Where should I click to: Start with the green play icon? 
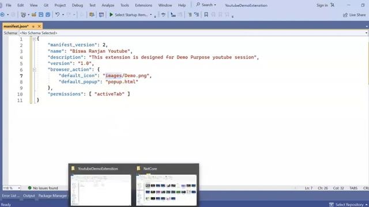click(111, 14)
